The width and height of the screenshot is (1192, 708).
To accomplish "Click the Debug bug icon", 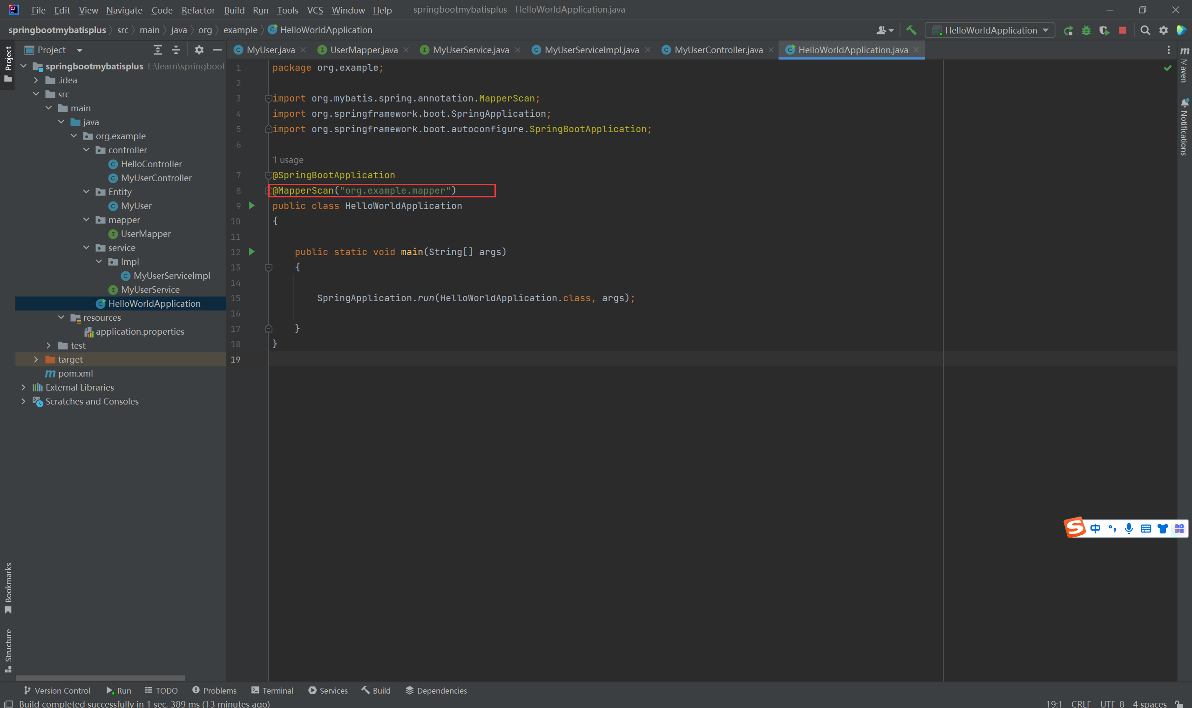I will click(1087, 31).
